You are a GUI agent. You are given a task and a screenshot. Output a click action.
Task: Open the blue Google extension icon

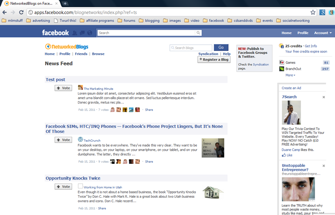(322, 12)
